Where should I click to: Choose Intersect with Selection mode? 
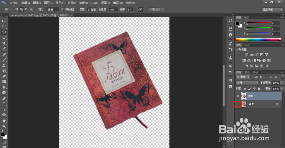click(x=31, y=9)
